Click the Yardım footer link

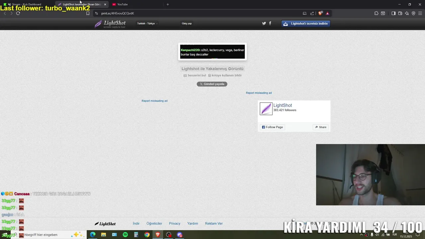[193, 223]
